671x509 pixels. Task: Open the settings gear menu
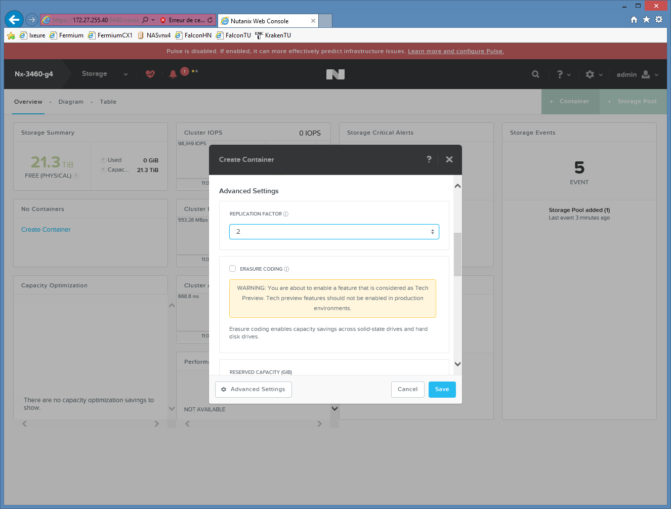coord(593,74)
